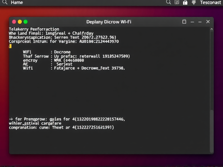Image resolution: width=223 pixels, height=167 pixels.
Task: Click the 'Telekerry Peeforraction' line in terminal
Action: [34, 29]
